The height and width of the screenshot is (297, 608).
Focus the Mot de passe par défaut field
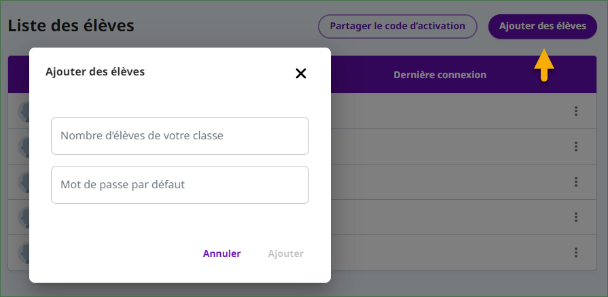click(180, 185)
